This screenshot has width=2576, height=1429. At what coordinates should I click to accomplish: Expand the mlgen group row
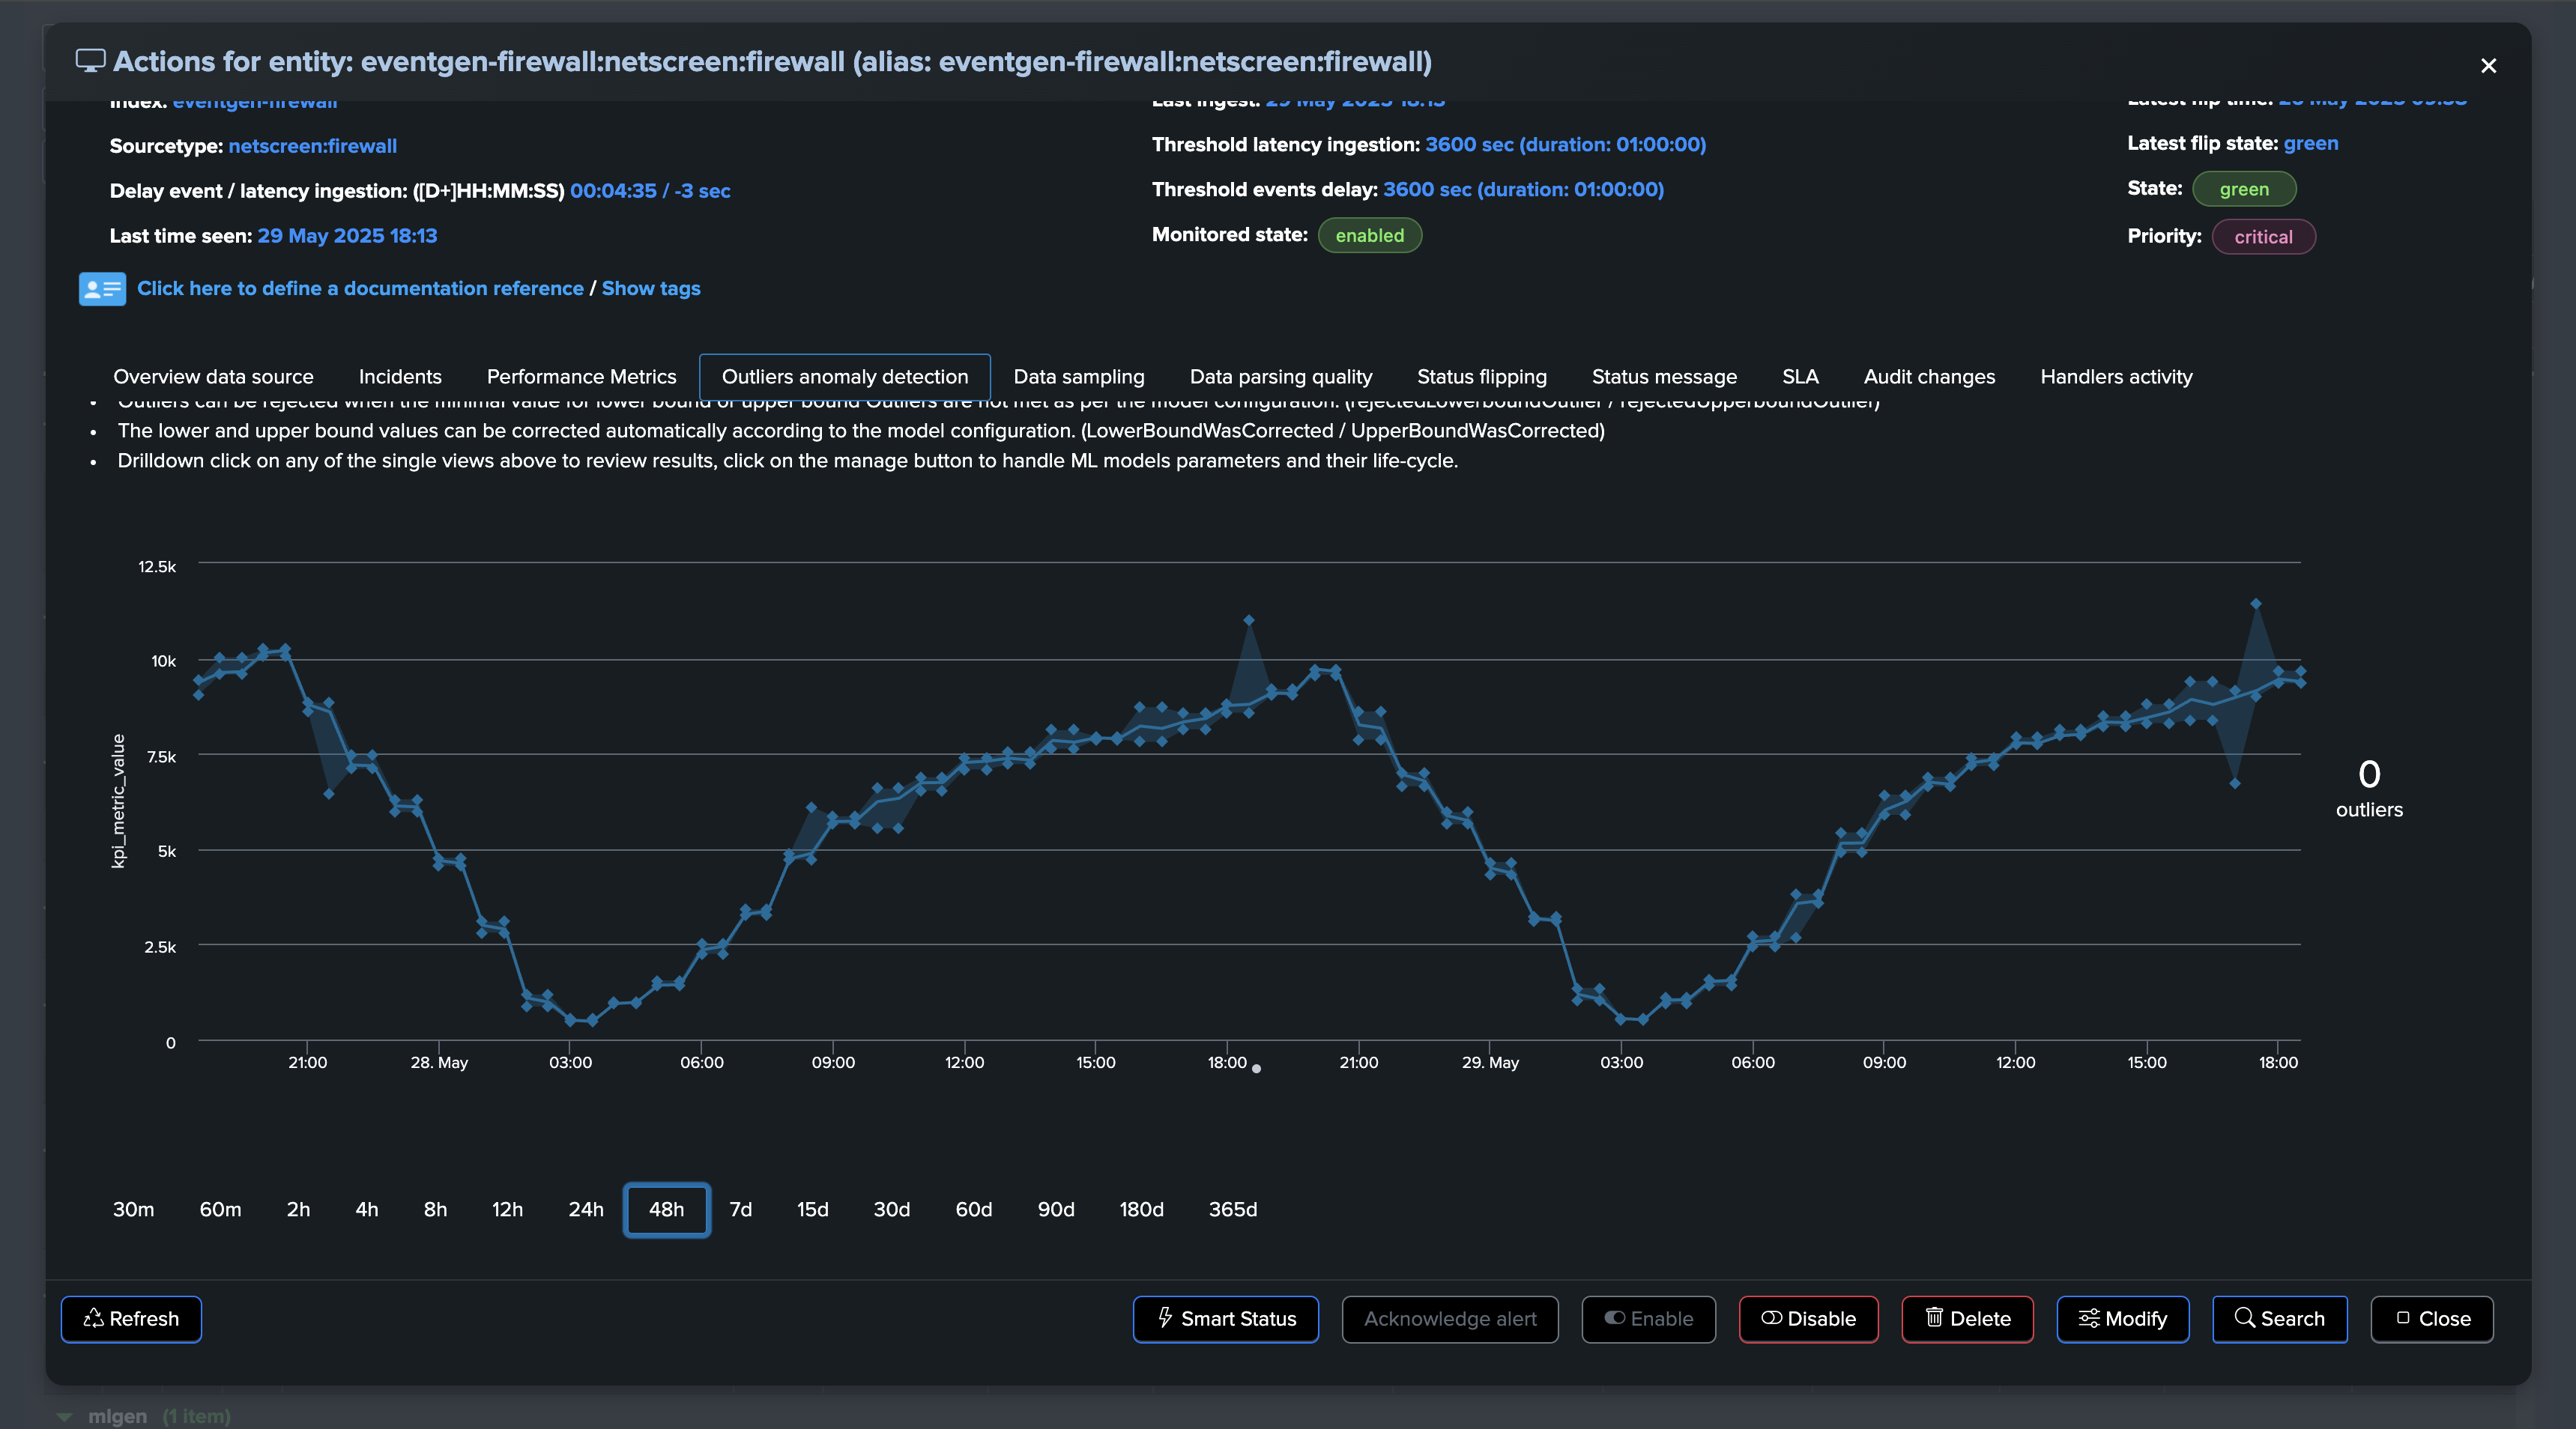click(x=65, y=1416)
